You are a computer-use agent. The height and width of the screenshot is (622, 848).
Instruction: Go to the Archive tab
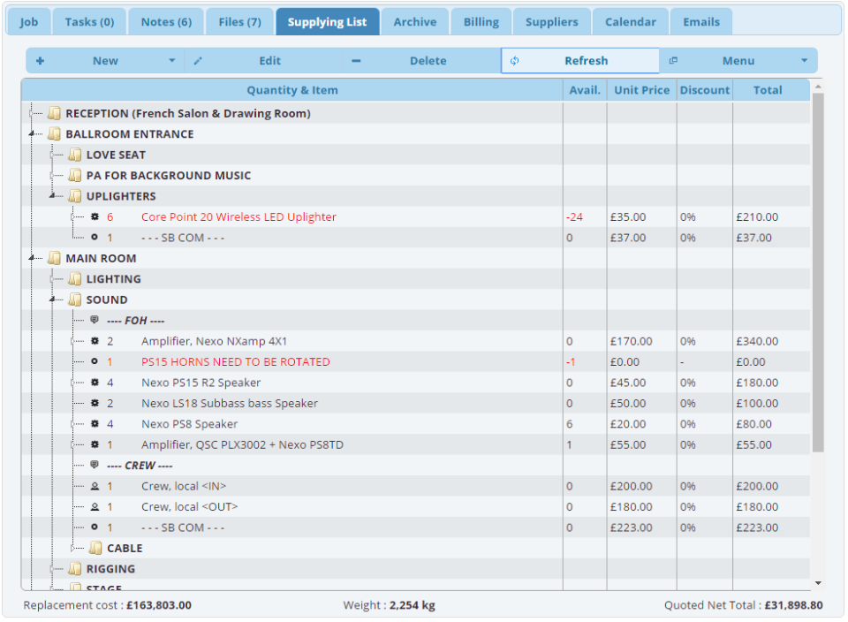coord(415,21)
